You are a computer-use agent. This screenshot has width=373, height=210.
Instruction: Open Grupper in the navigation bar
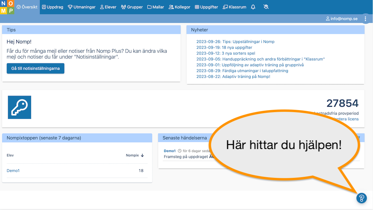point(132,7)
